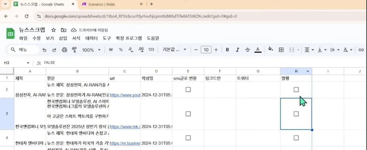The image size is (367, 150).
Task: Open the 삽입 menu
Action: point(63,38)
